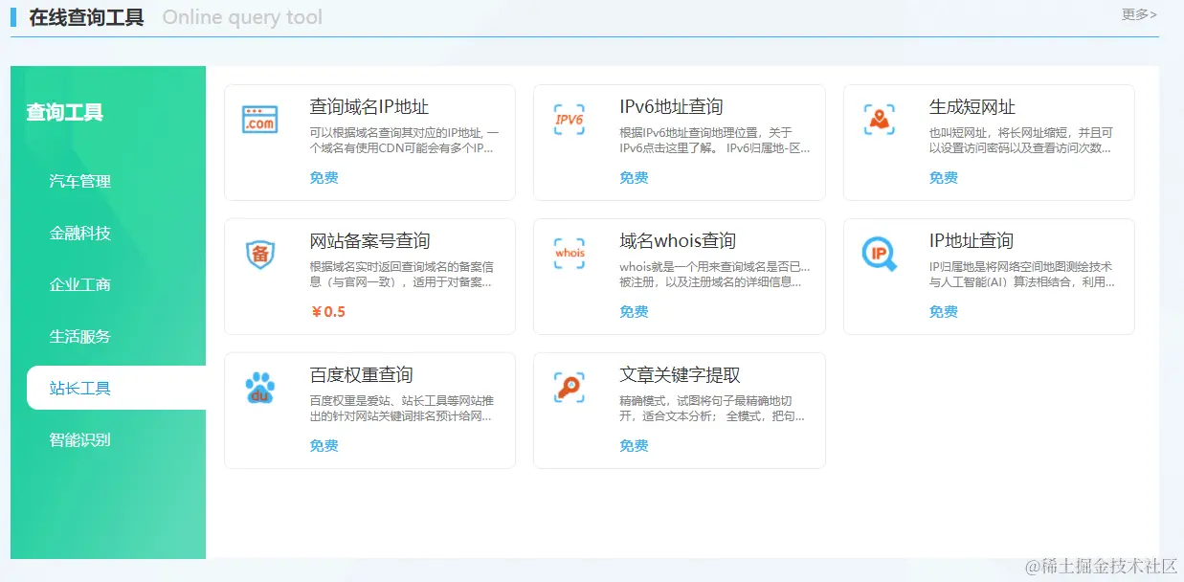Image resolution: width=1184 pixels, height=582 pixels.
Task: Click the IP address magnifier icon
Action: (880, 254)
